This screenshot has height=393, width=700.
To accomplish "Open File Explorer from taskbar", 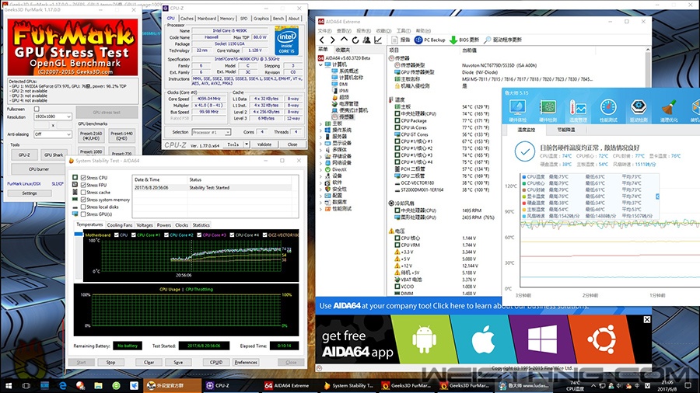I will [98, 385].
